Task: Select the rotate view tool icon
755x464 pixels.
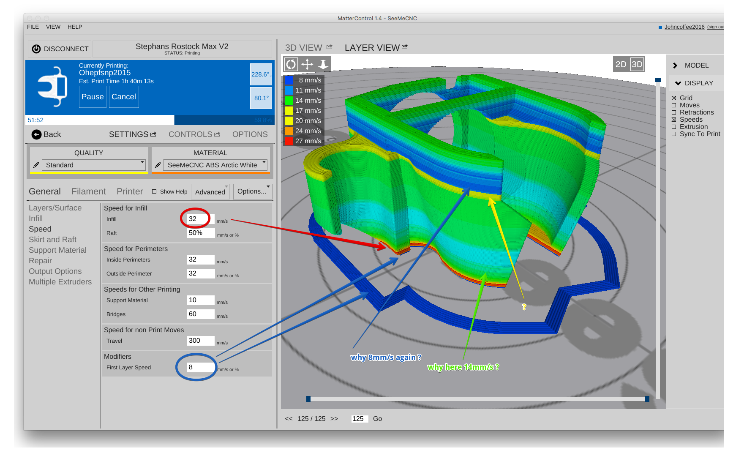Action: tap(291, 64)
